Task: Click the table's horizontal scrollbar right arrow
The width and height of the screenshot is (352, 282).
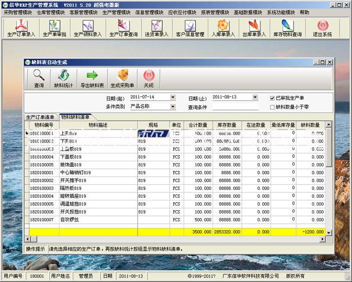Action: coord(323,239)
